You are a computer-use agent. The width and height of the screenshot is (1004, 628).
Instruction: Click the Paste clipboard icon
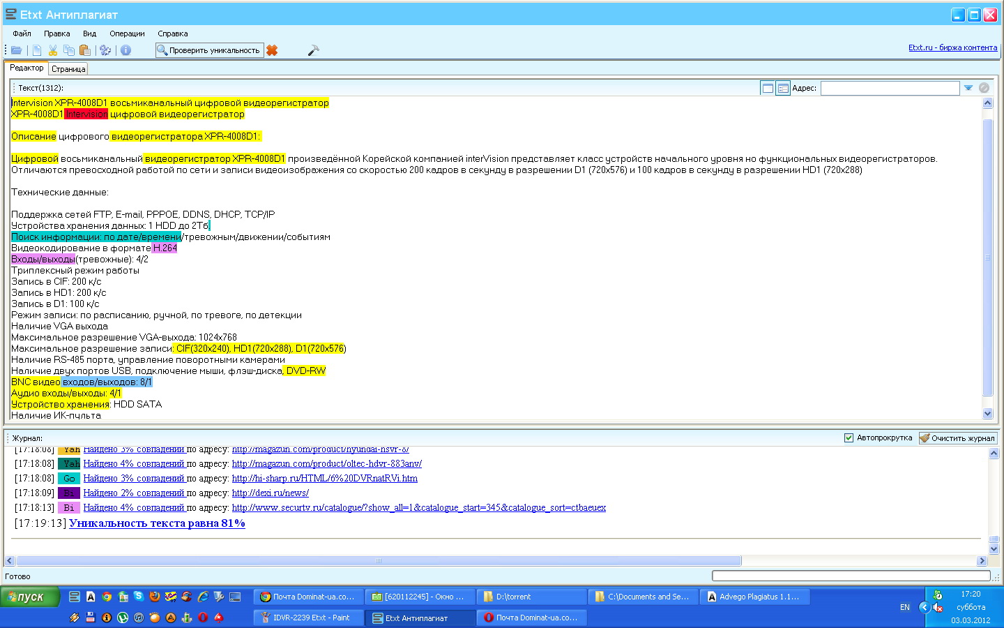pos(85,50)
